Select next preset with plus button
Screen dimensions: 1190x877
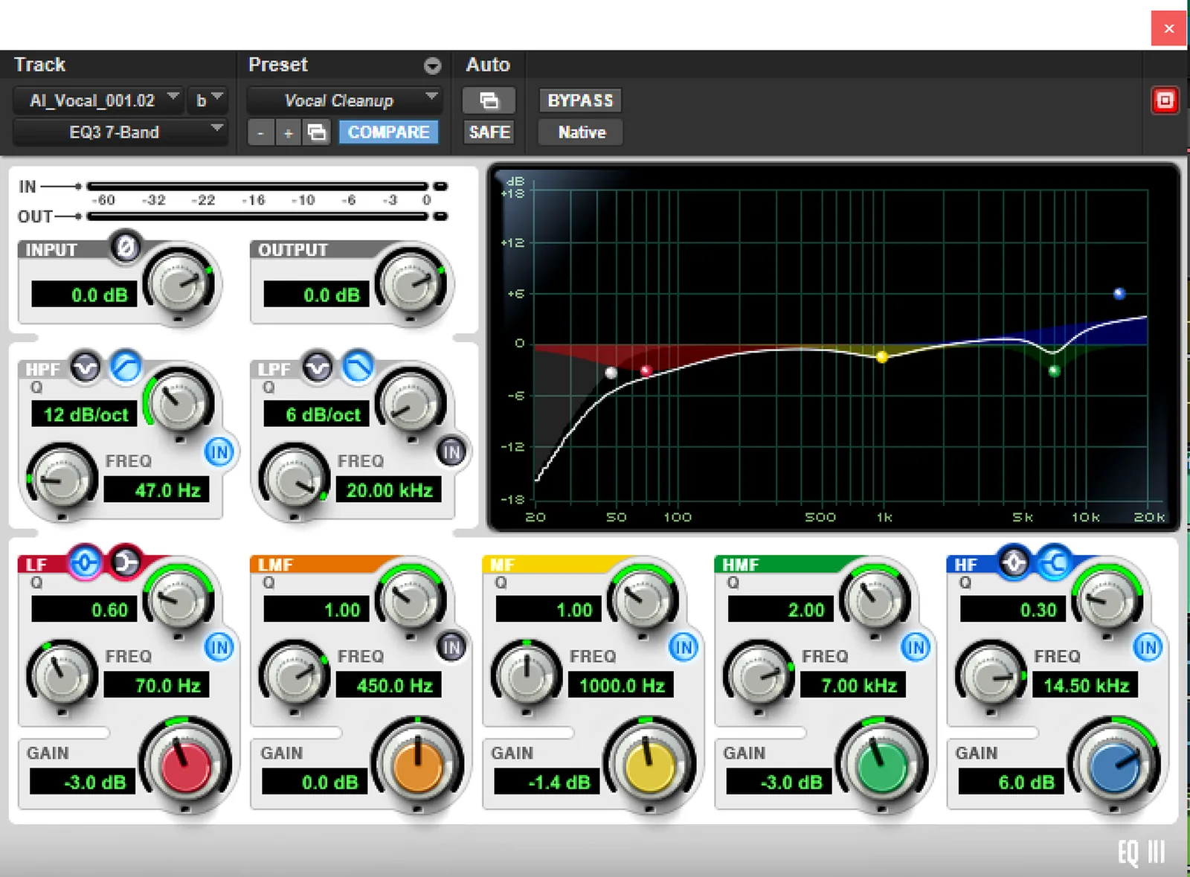point(289,133)
